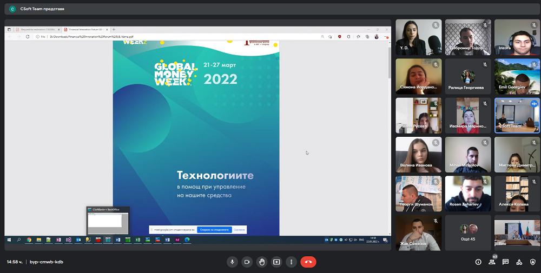Image resolution: width=541 pixels, height=273 pixels.
Task: Select Миглена Димитрова's video tile
Action: coord(517,155)
